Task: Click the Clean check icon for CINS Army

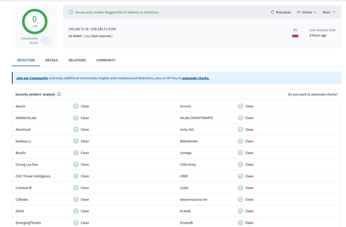Action: click(x=240, y=164)
